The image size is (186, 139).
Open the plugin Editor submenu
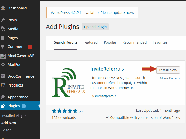(x=6, y=130)
